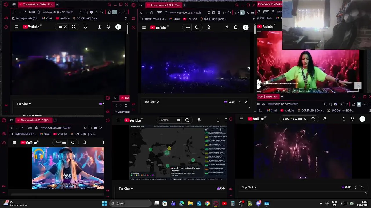Click DJ girl video in bottom-left window
Image resolution: width=371 pixels, height=208 pixels.
tap(68, 168)
